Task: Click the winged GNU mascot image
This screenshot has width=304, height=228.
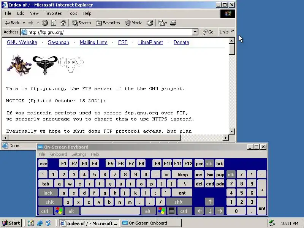Action: pos(19,65)
